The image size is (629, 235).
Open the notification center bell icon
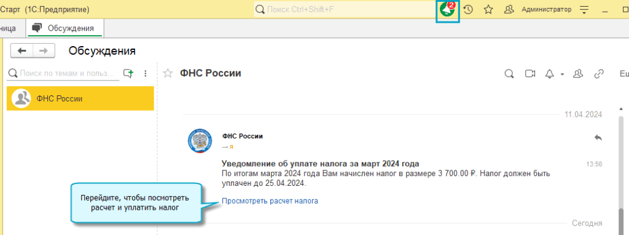click(448, 10)
